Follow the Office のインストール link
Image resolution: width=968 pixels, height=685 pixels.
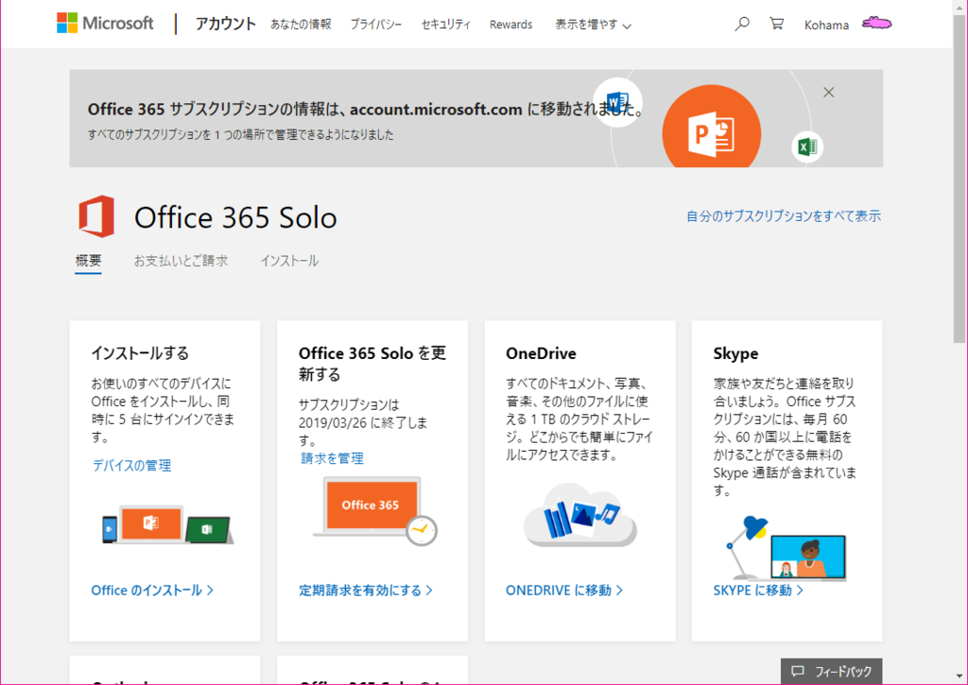coord(152,591)
